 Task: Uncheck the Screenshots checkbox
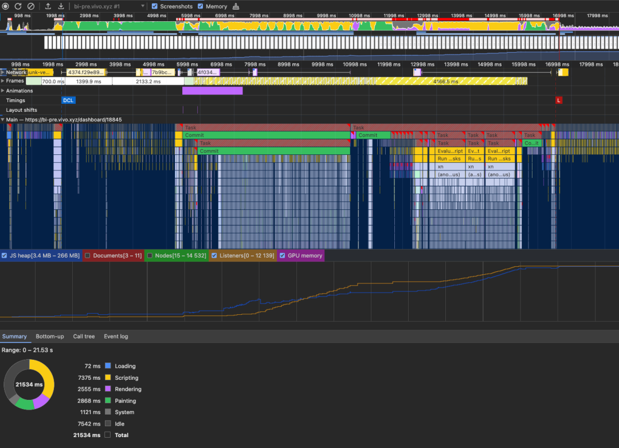(155, 6)
